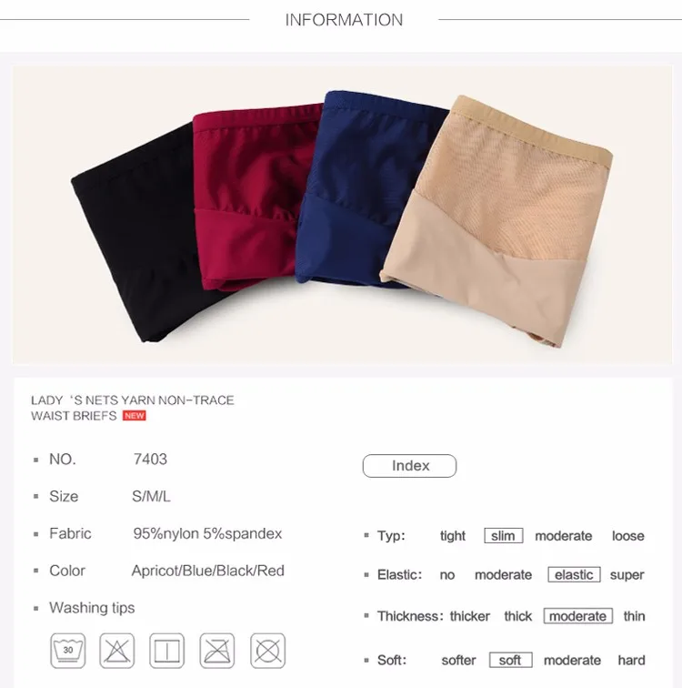This screenshot has height=688, width=682.
Task: Click the do not bleach icon
Action: (116, 651)
